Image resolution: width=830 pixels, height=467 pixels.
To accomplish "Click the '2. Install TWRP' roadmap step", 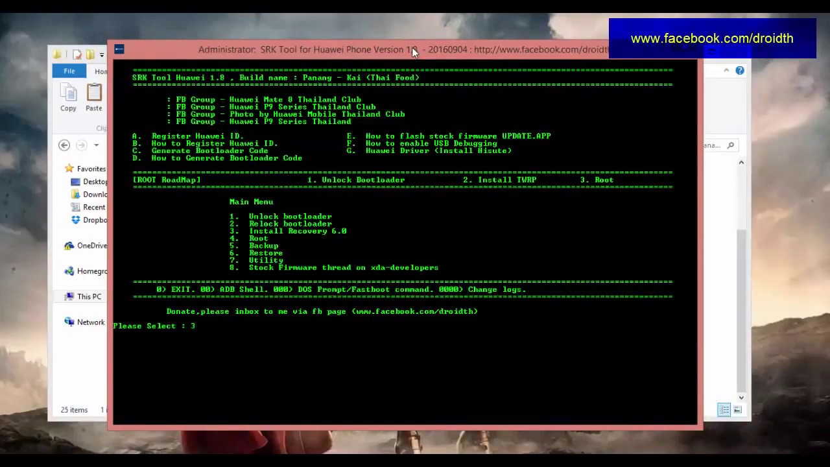I will (x=499, y=180).
